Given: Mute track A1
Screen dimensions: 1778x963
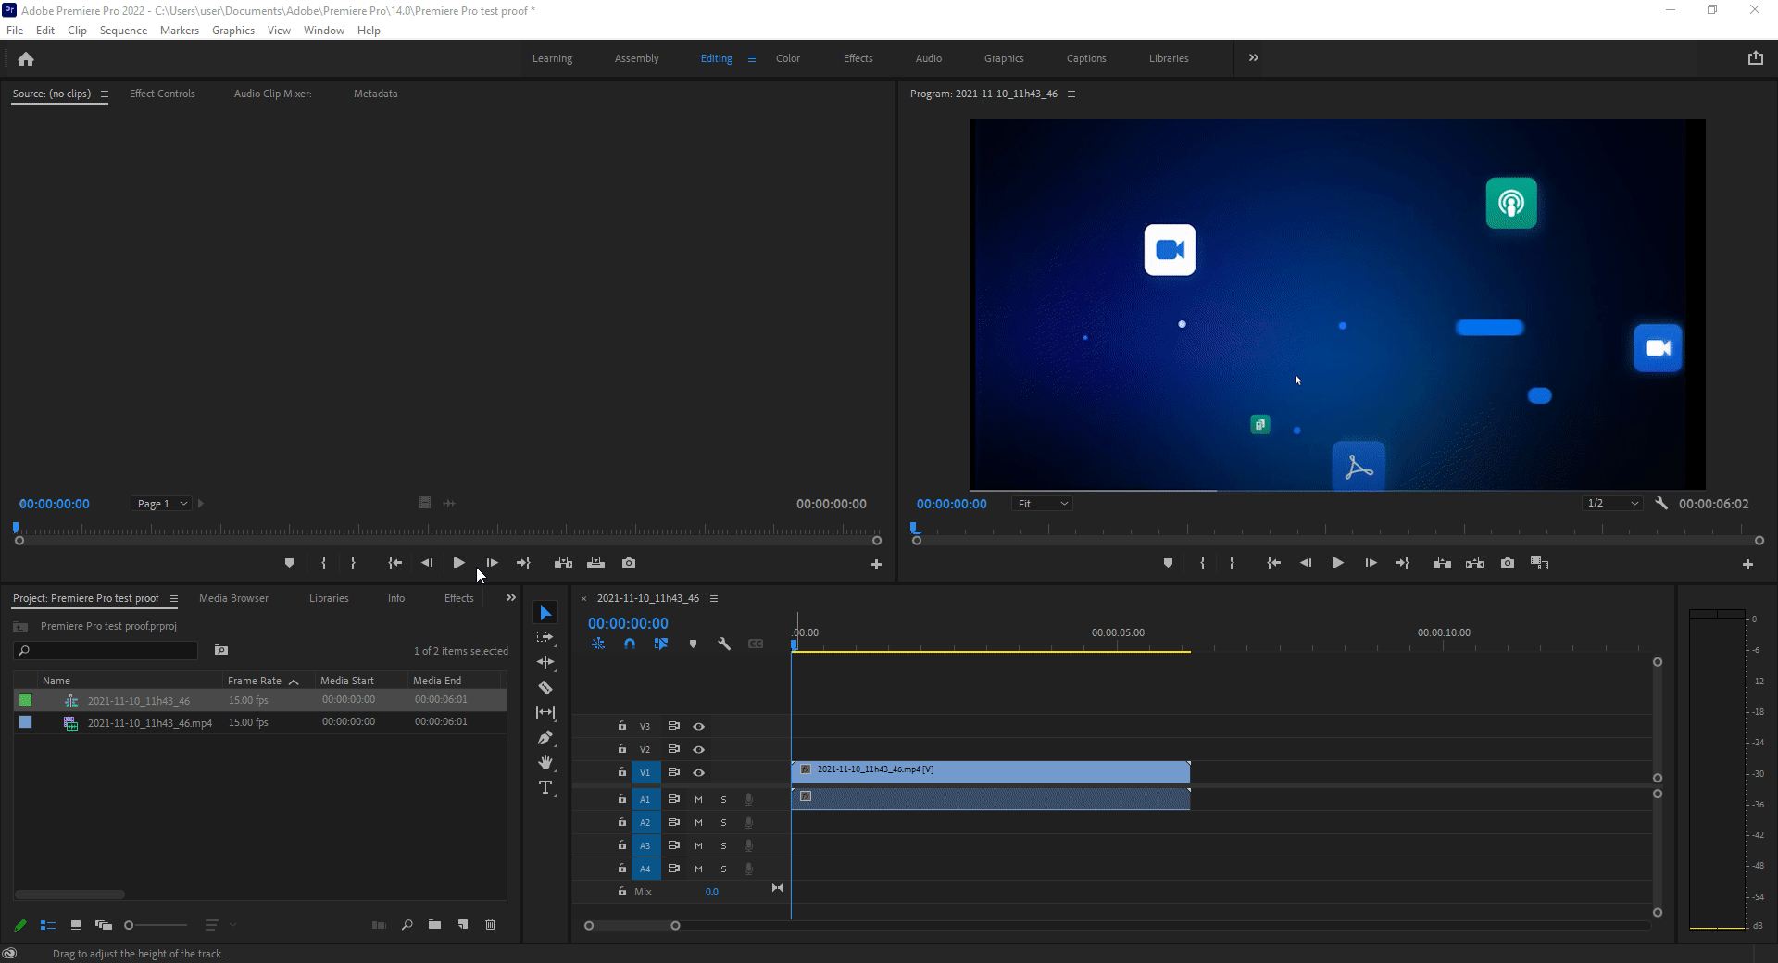Looking at the screenshot, I should (x=698, y=799).
